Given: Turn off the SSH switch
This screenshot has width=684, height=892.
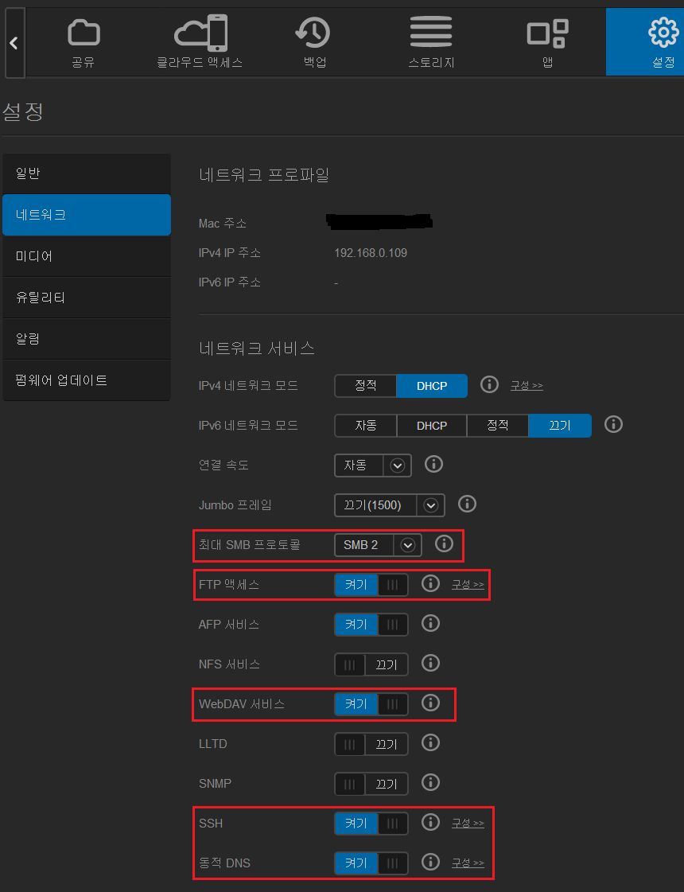Looking at the screenshot, I should pos(371,823).
